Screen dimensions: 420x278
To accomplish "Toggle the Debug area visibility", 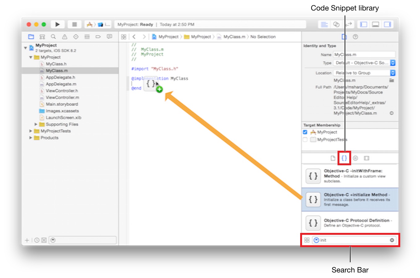I will pyautogui.click(x=376, y=24).
